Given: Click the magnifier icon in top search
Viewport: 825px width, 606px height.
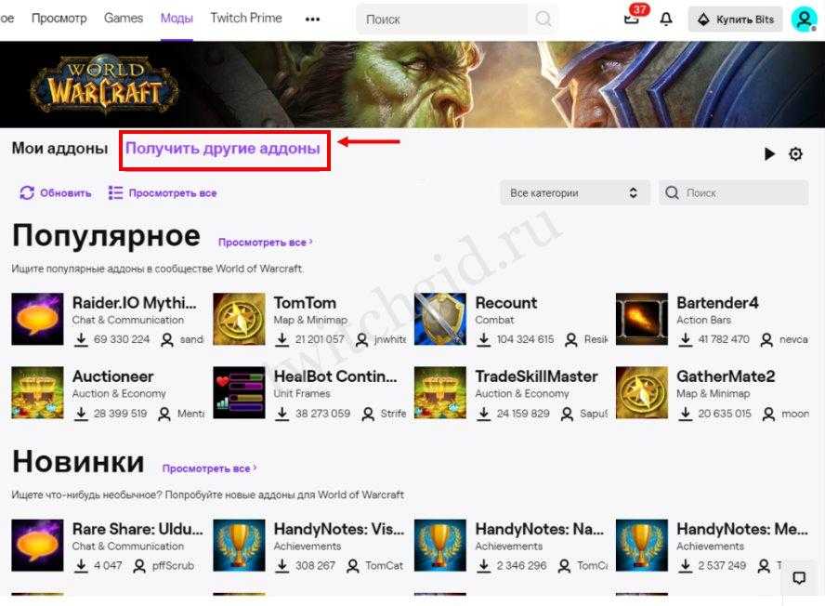Looking at the screenshot, I should tap(543, 19).
